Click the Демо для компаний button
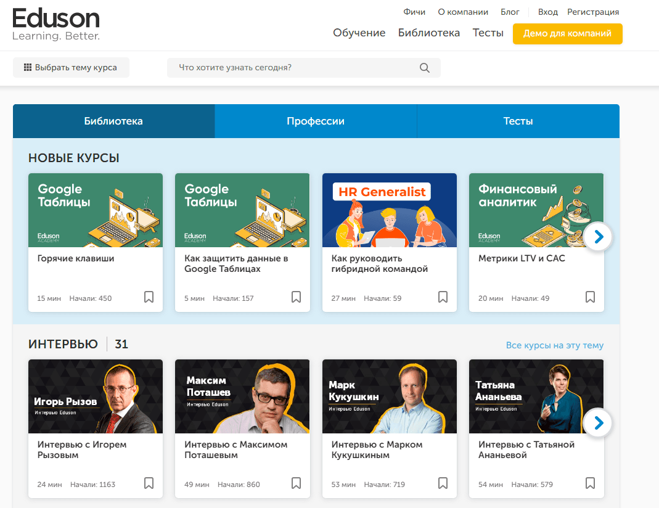Viewport: 659px width, 508px height. 567,34
